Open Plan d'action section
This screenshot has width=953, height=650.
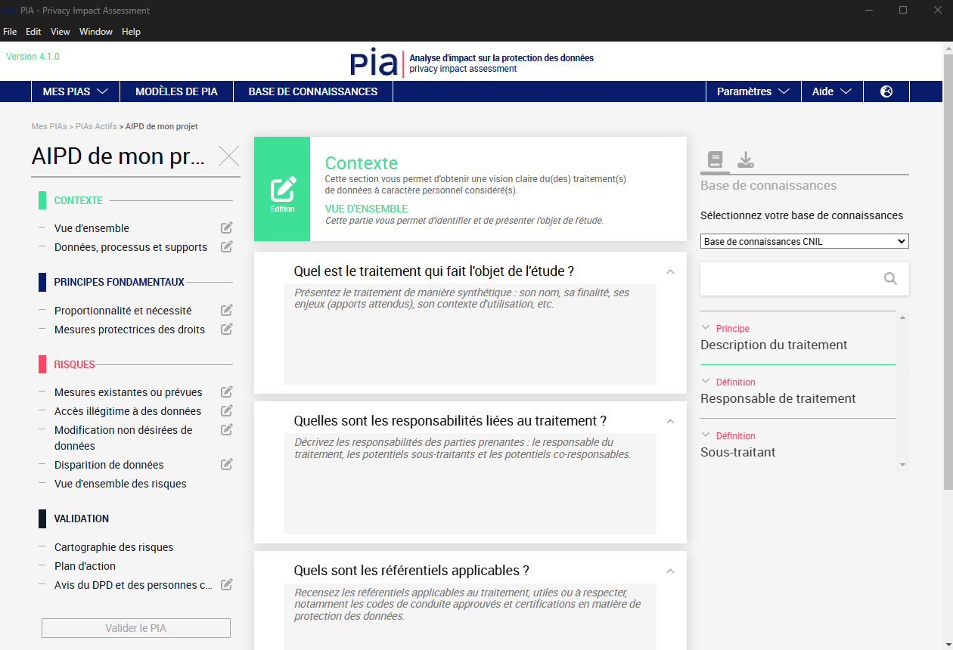(x=85, y=566)
